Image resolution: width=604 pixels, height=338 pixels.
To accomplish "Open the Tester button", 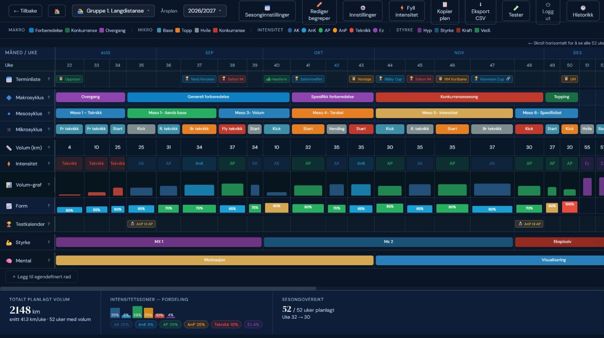I will 516,11.
